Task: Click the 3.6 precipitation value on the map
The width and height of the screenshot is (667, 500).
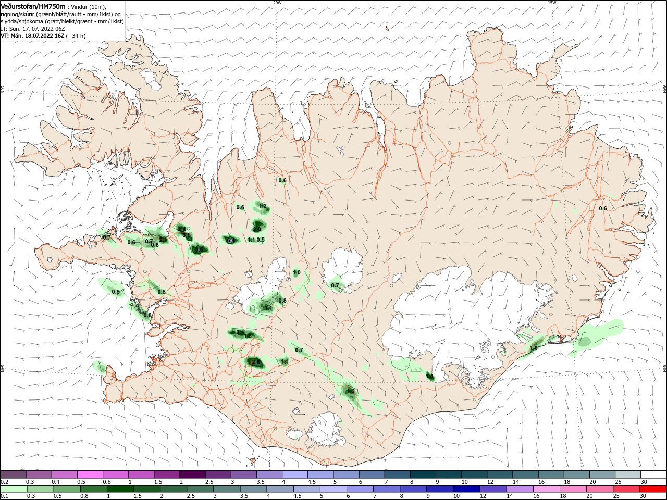Action: (x=199, y=249)
